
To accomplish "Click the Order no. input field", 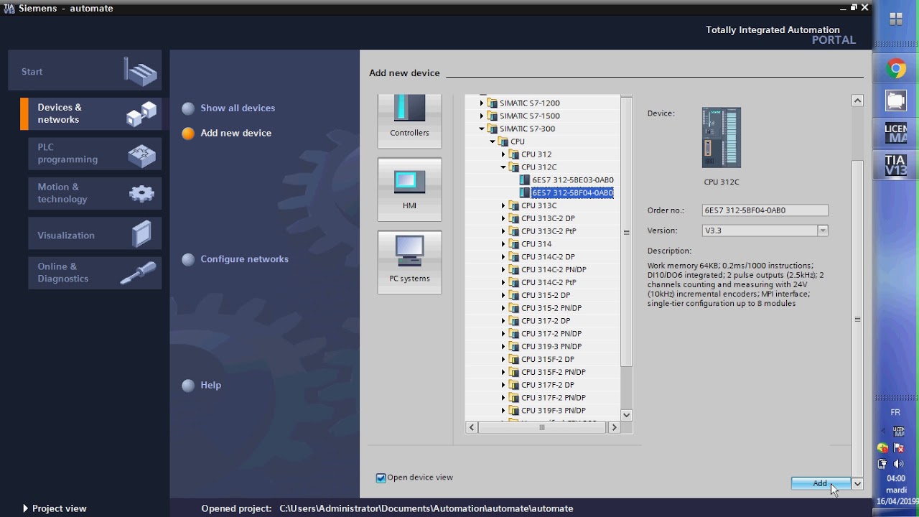I will pyautogui.click(x=765, y=210).
